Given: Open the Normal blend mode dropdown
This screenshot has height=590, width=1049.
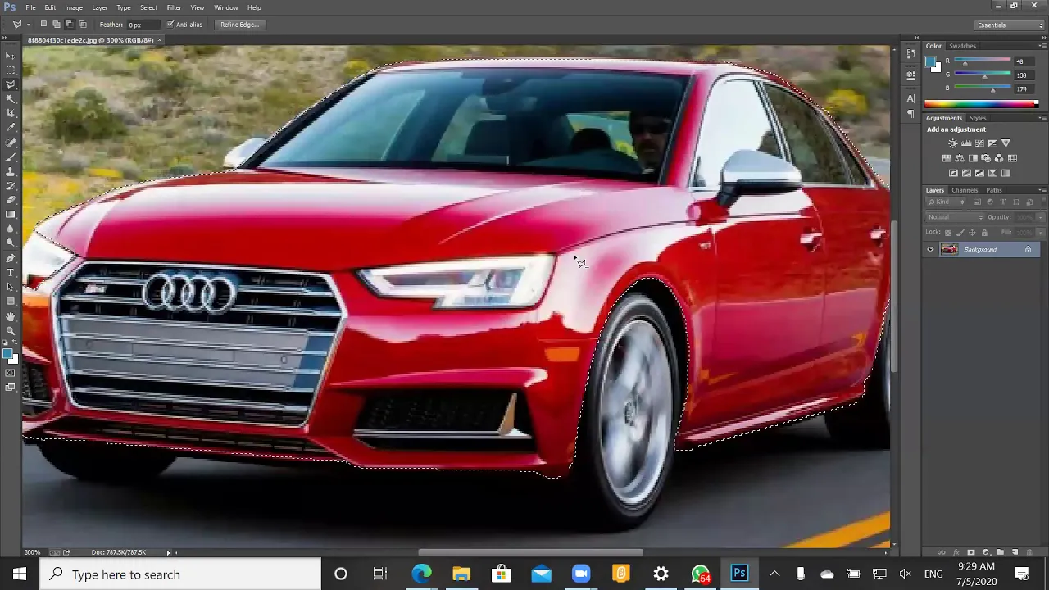Looking at the screenshot, I should click(x=955, y=217).
